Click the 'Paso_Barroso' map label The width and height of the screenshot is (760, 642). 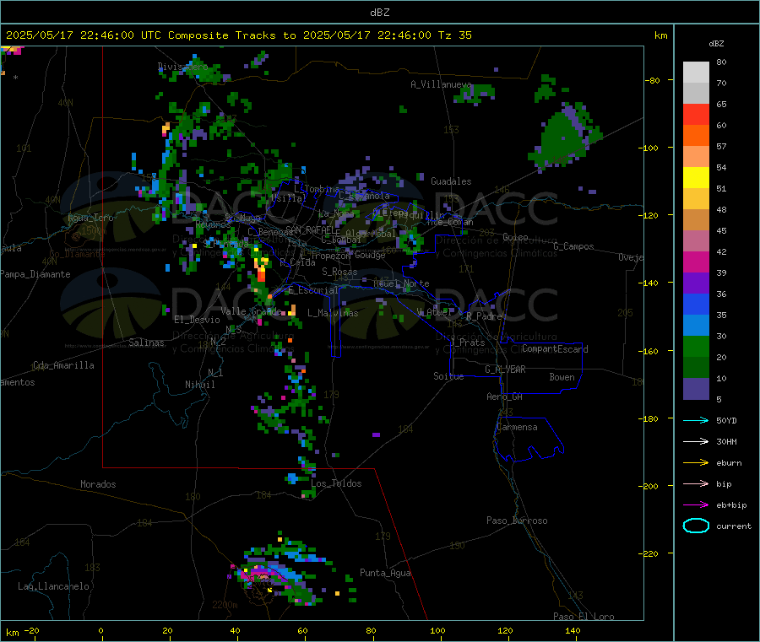tap(517, 521)
